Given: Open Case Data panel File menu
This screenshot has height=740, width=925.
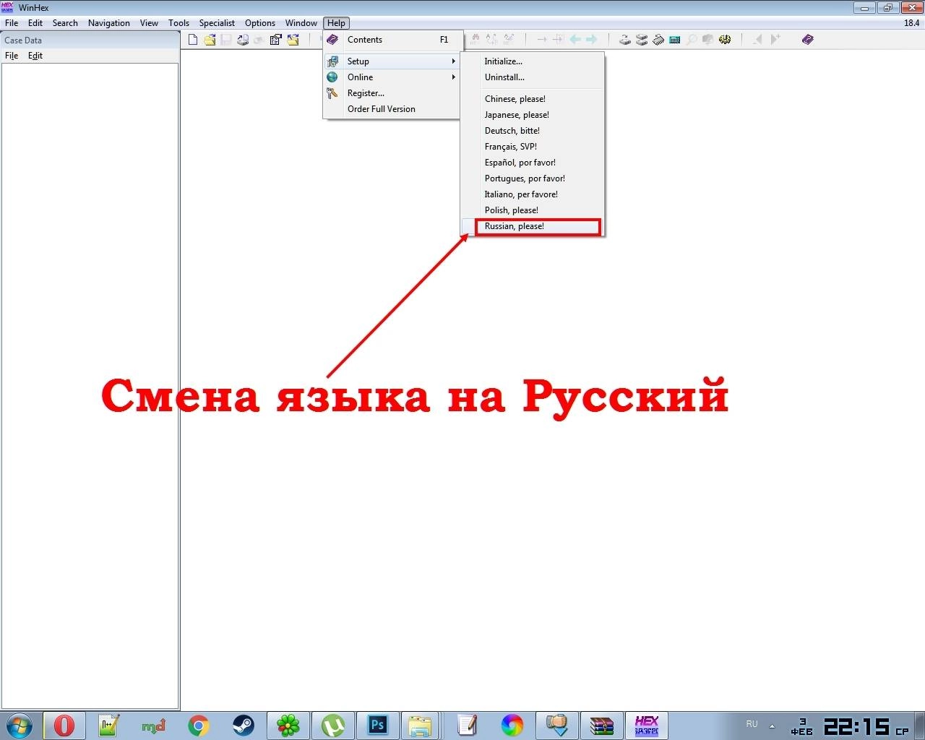Looking at the screenshot, I should pos(12,56).
